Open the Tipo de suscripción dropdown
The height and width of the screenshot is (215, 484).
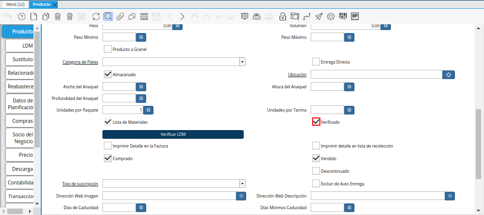242,183
